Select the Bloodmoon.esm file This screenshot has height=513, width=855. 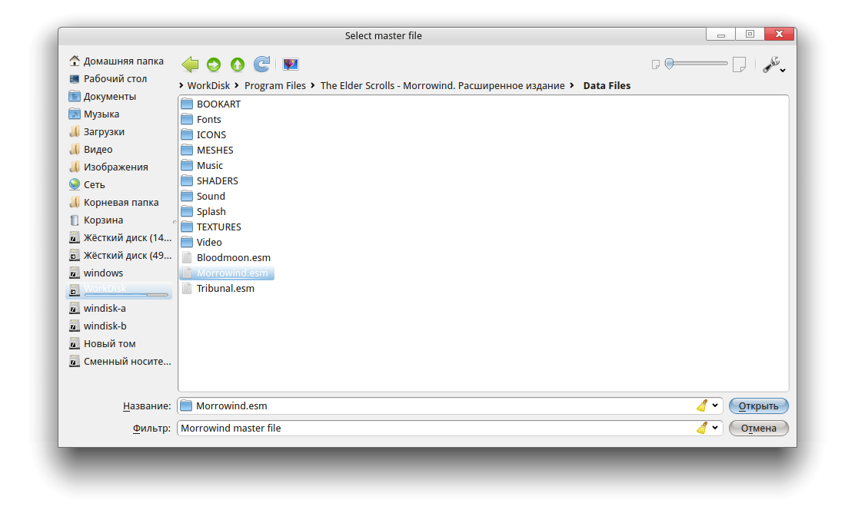click(x=226, y=257)
